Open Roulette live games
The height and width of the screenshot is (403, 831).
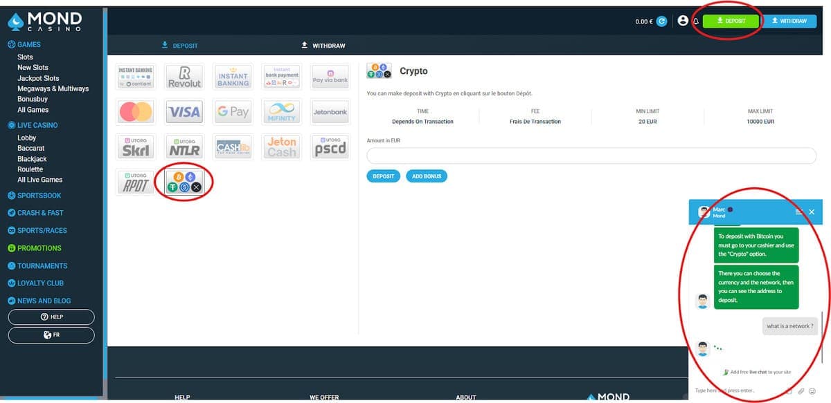30,169
